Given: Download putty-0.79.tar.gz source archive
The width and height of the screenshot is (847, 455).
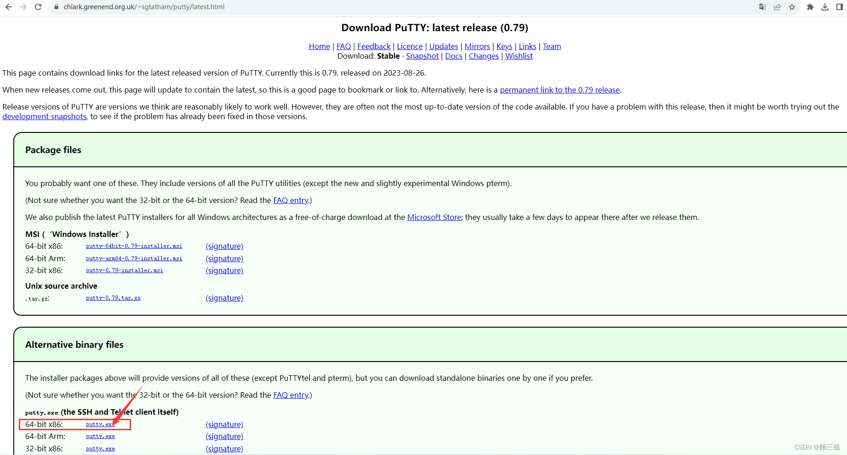Looking at the screenshot, I should click(113, 298).
